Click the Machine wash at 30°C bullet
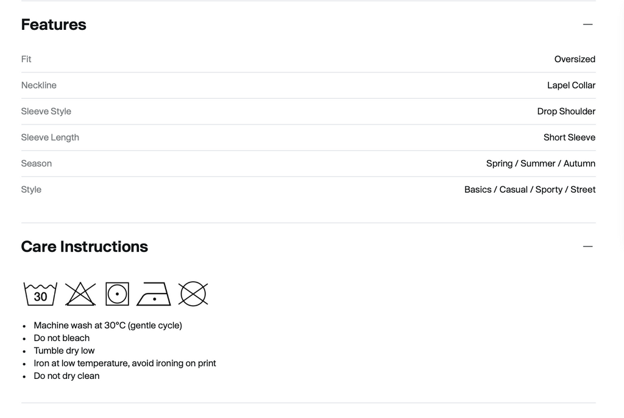The width and height of the screenshot is (624, 418). coord(108,326)
